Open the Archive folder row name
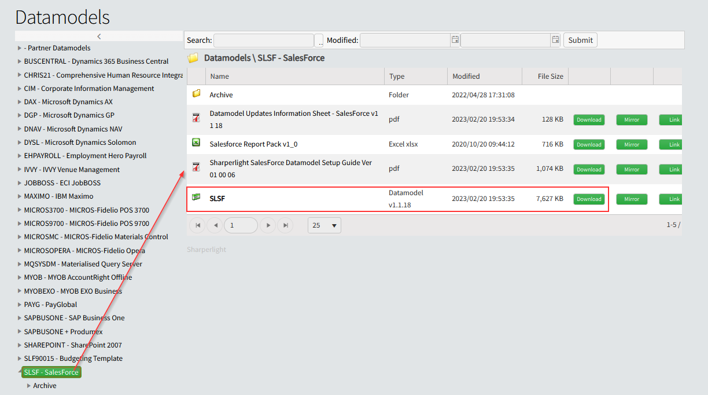 pos(221,94)
